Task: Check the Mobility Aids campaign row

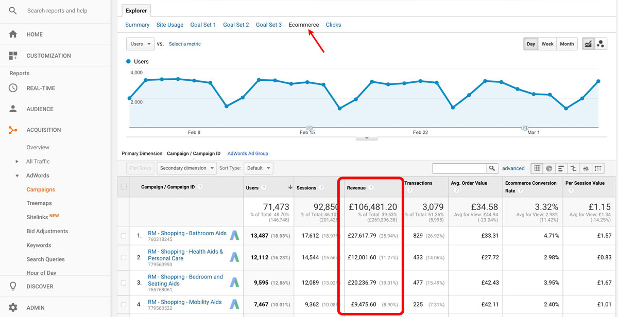Action: pos(123,303)
